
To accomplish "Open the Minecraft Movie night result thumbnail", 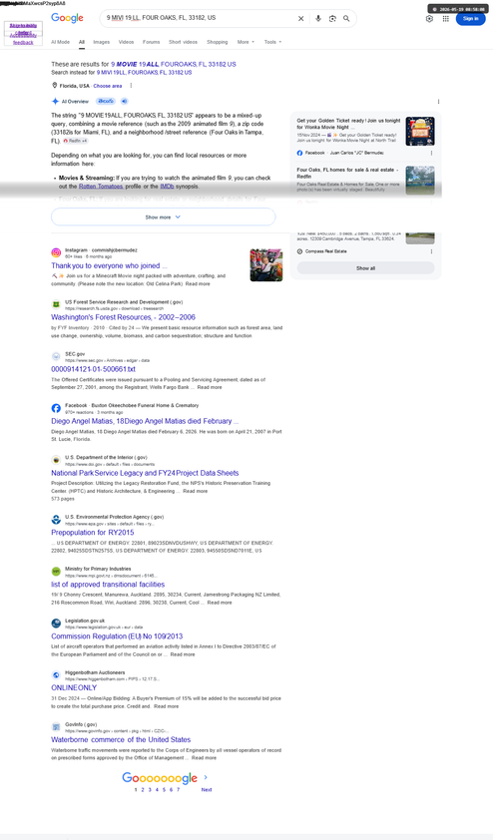I will coord(265,264).
